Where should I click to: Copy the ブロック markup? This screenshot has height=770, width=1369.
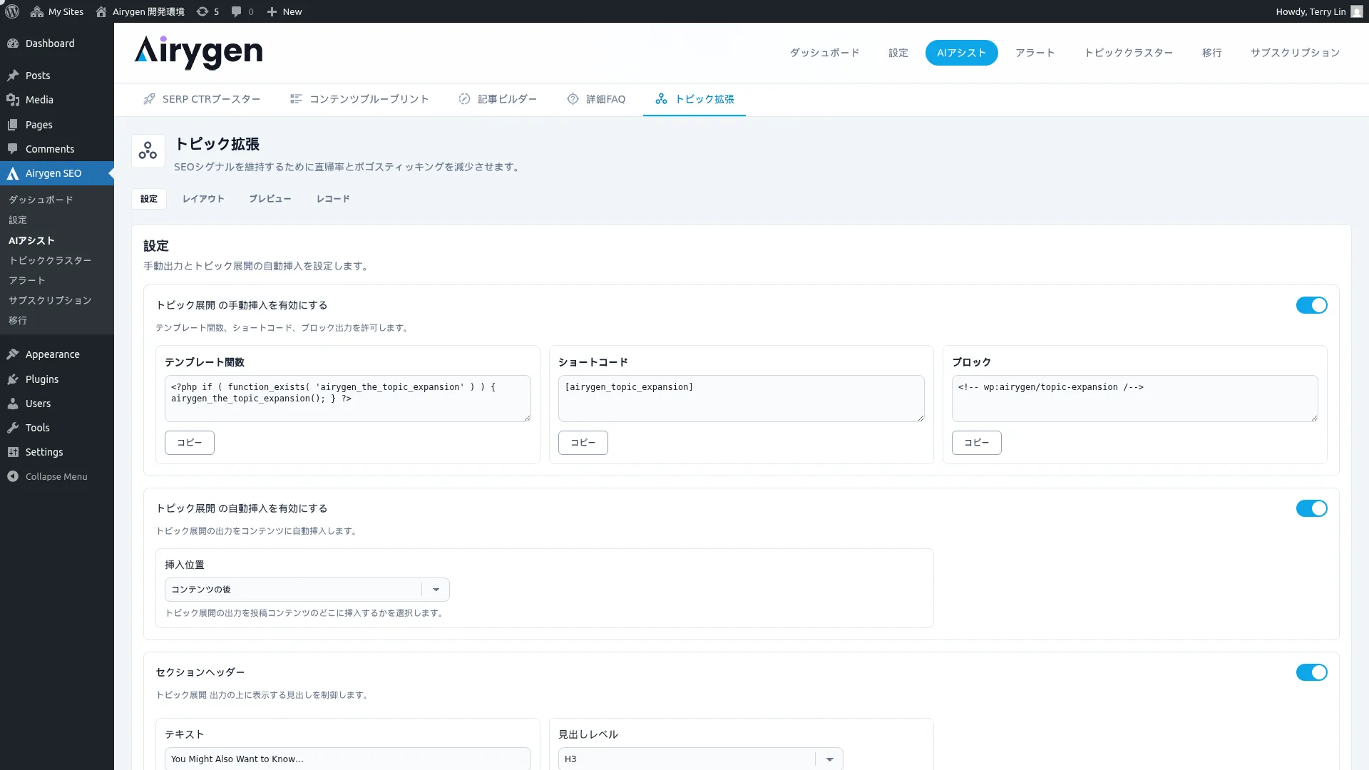977,443
